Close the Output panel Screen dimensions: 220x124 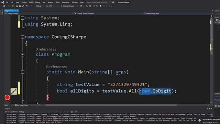pos(212,108)
